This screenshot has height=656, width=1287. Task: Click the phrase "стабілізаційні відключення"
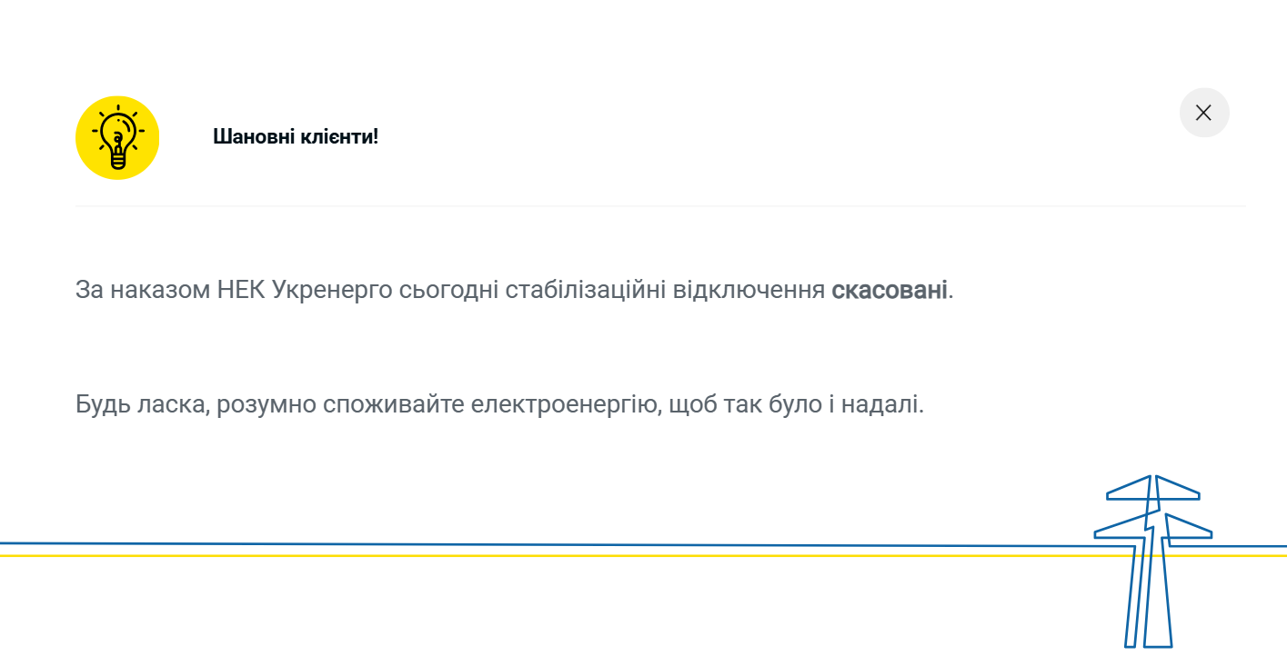665,291
